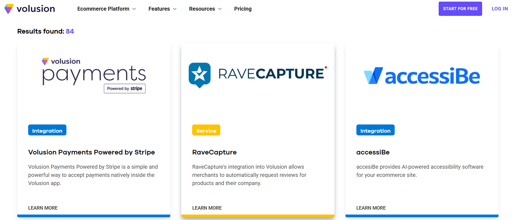
Task: Open the Ecommerce Platform menu
Action: pos(103,9)
